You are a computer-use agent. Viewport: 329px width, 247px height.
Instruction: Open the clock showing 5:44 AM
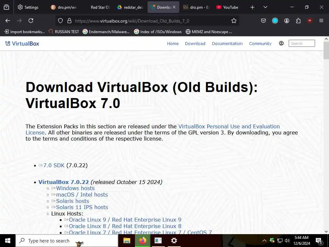tap(301, 241)
